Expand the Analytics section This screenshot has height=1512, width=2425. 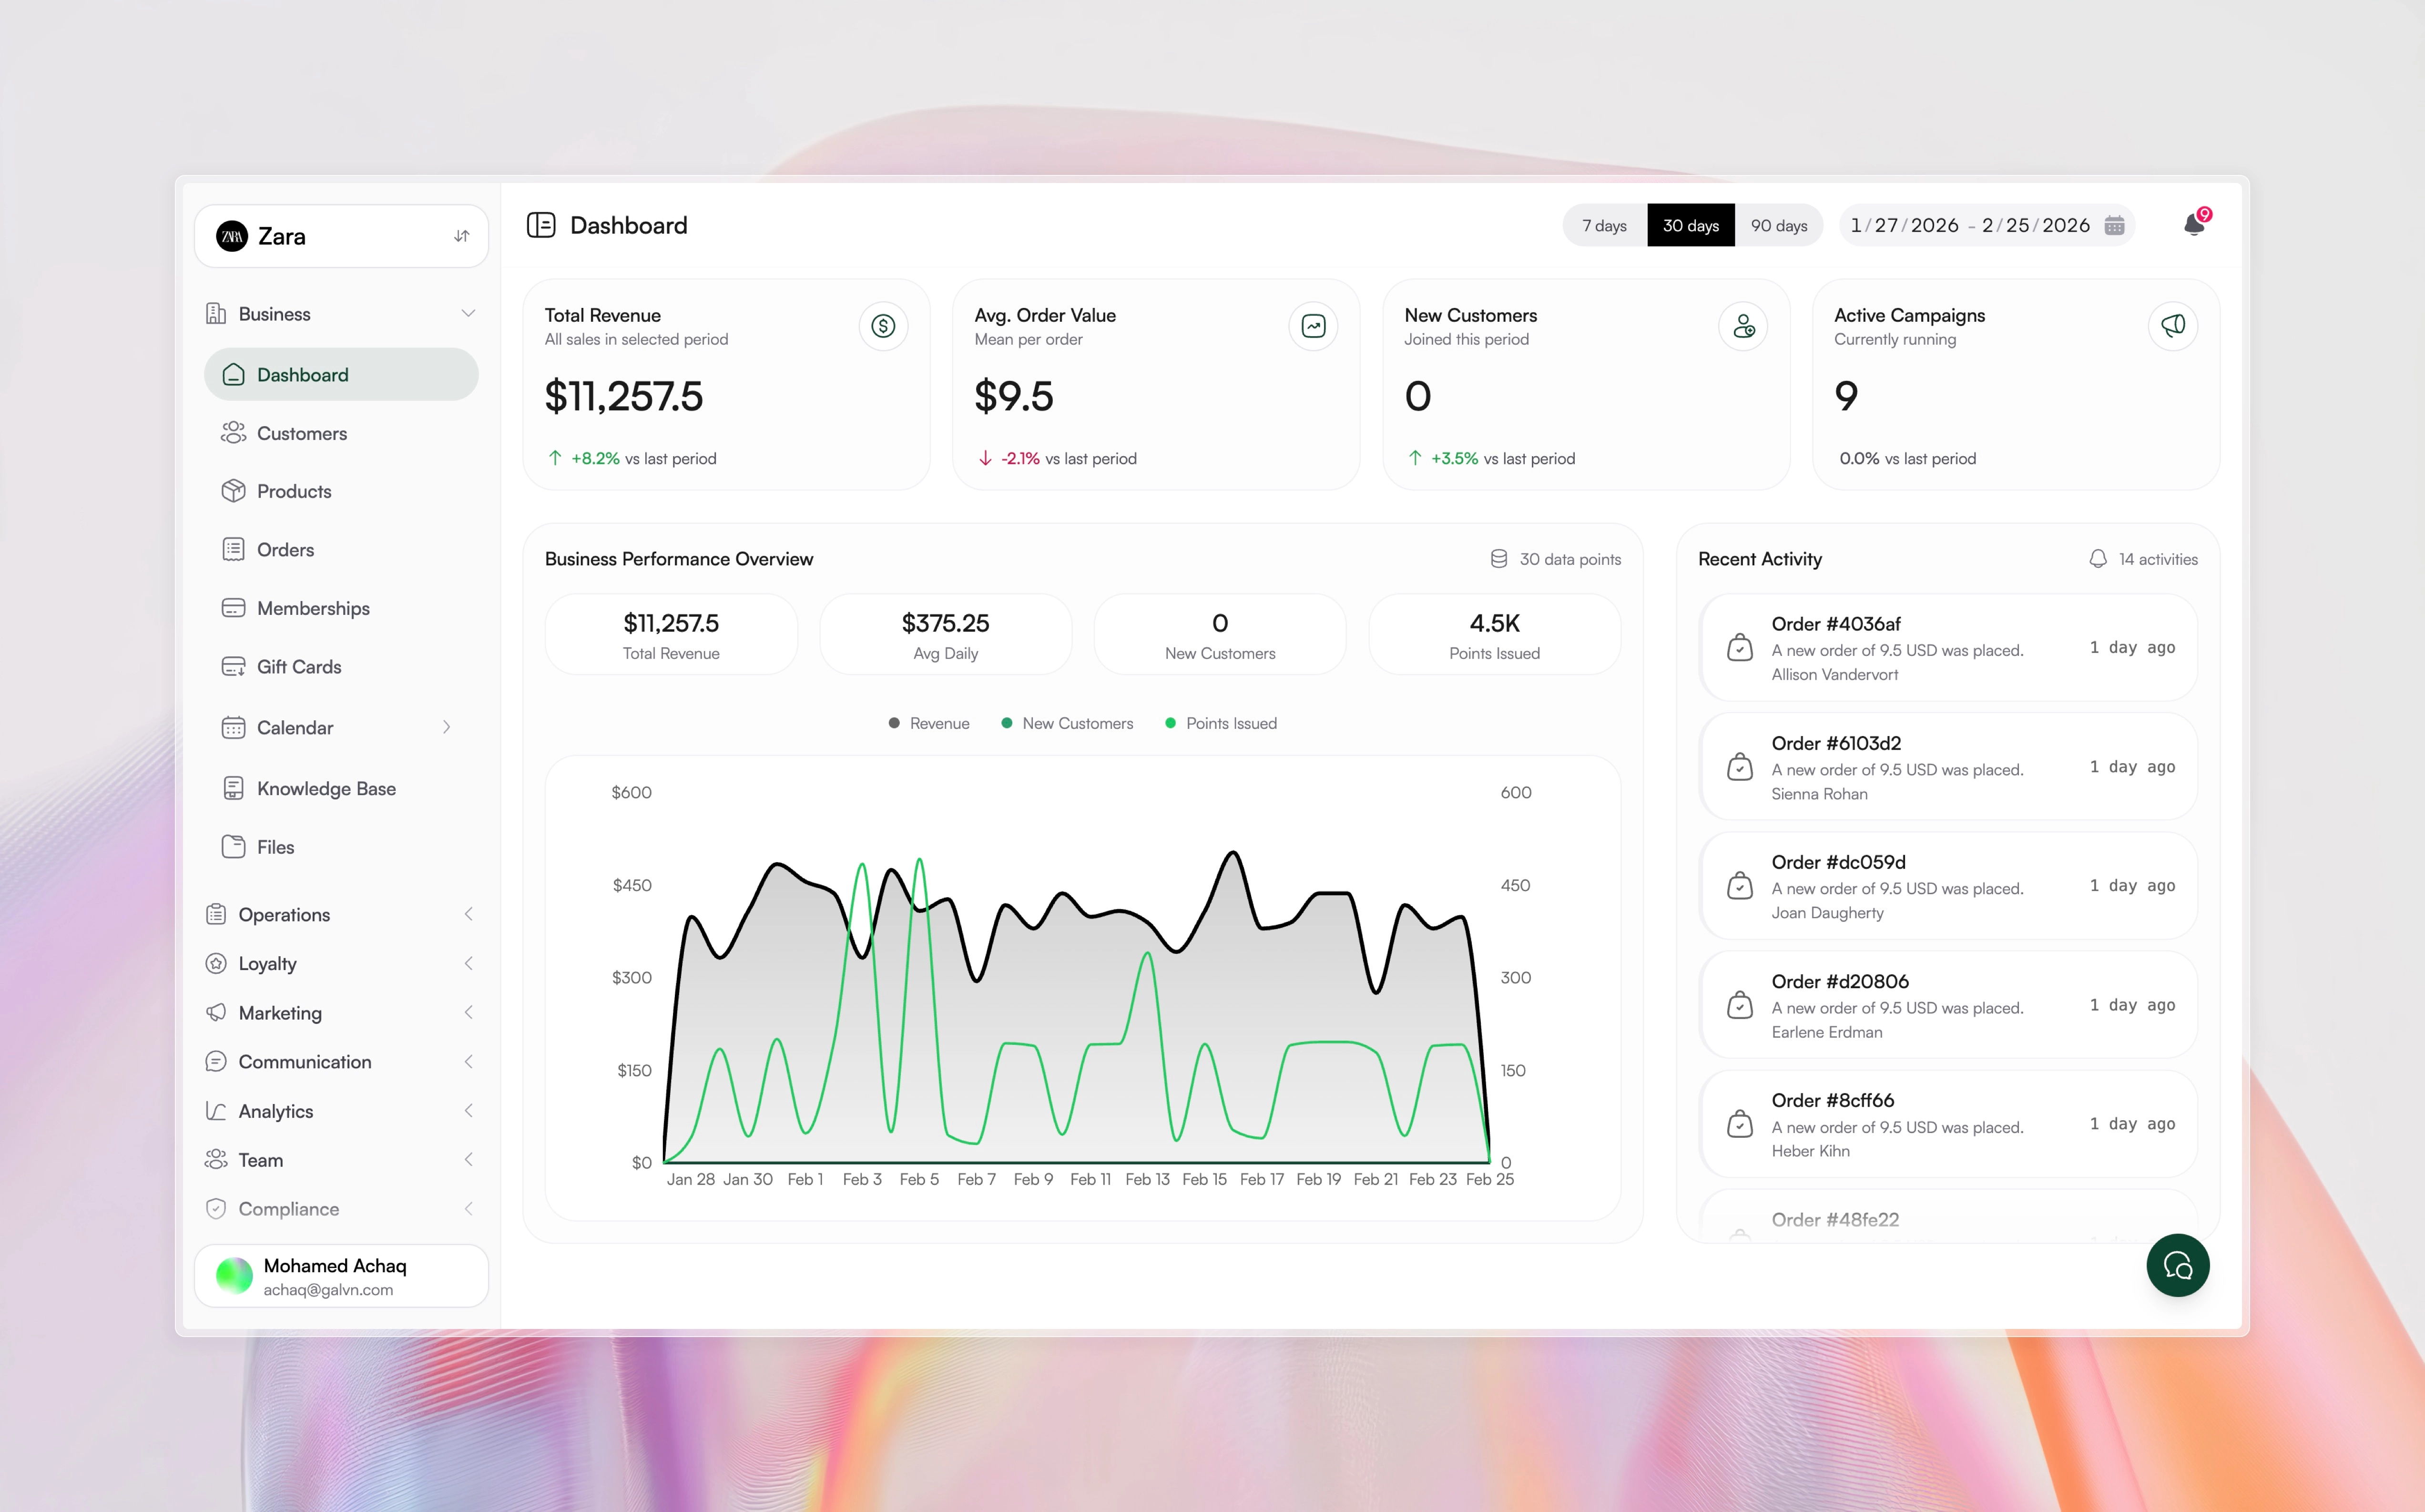469,1110
